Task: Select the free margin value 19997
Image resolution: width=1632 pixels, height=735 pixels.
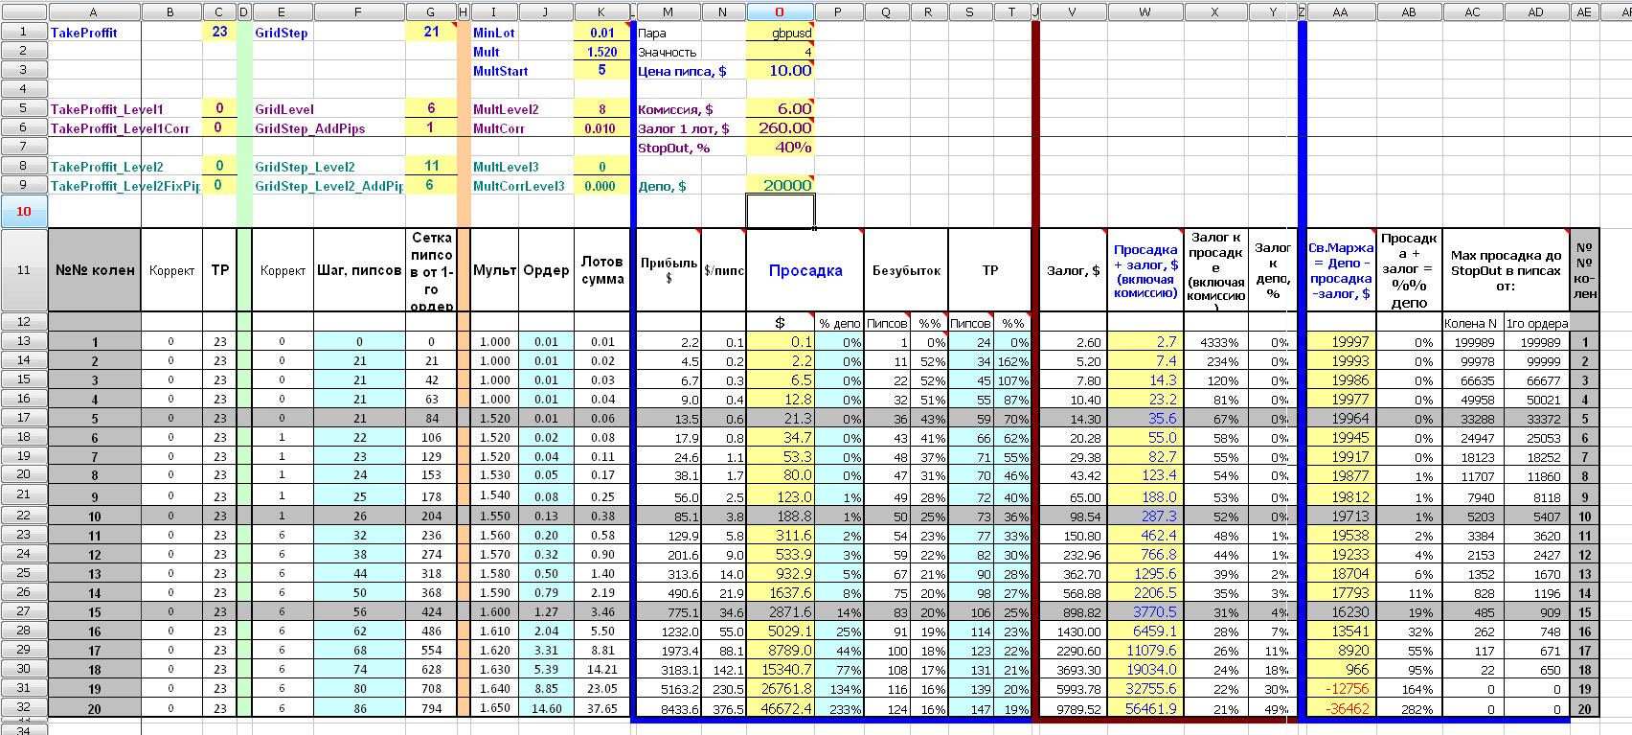Action: (x=1340, y=342)
